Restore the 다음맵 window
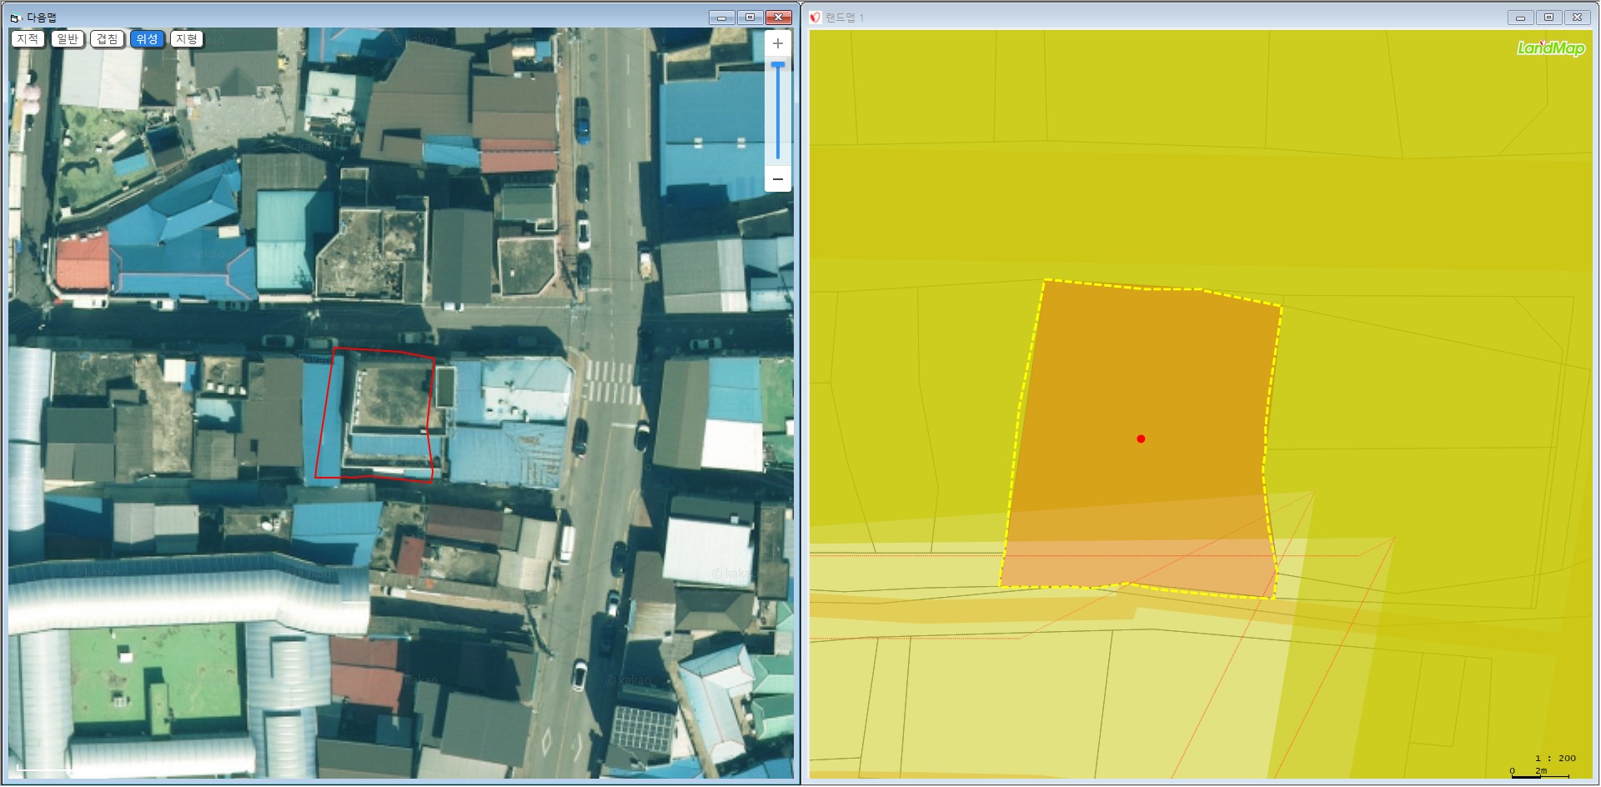Viewport: 1601px width, 787px height. [x=750, y=18]
